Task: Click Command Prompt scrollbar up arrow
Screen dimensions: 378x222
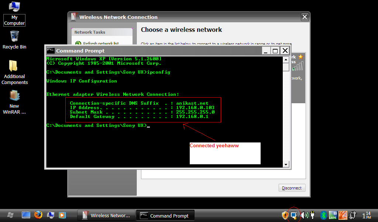Action: [x=286, y=60]
